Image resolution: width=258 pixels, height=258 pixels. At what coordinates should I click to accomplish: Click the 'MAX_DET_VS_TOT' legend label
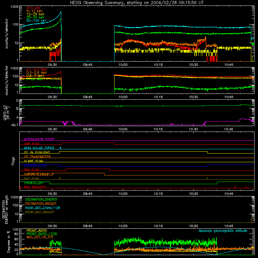pos(40,237)
